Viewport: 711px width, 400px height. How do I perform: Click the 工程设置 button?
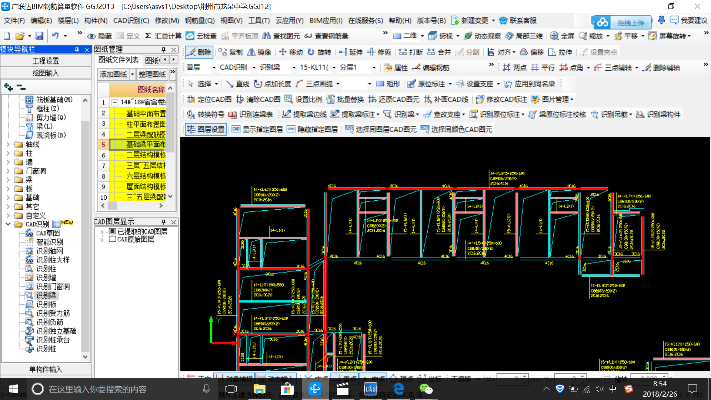click(x=46, y=61)
